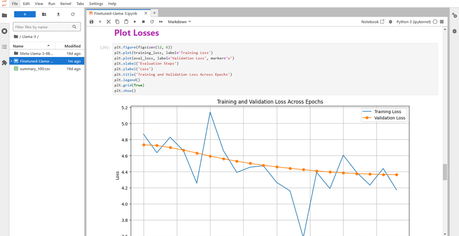Image resolution: width=459 pixels, height=236 pixels.
Task: Select Finetuned-Llama notebook in file list
Action: click(47, 61)
